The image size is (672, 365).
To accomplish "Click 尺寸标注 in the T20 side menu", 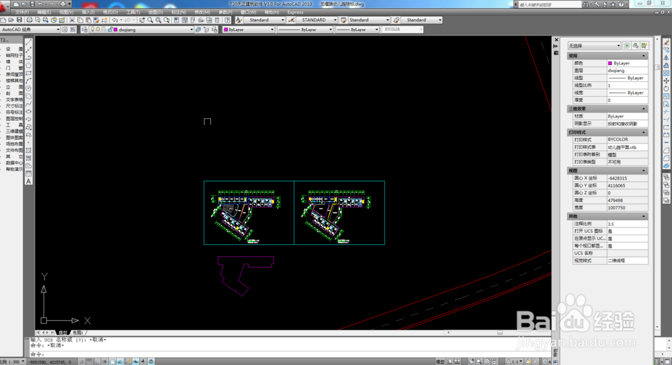I will tap(14, 106).
